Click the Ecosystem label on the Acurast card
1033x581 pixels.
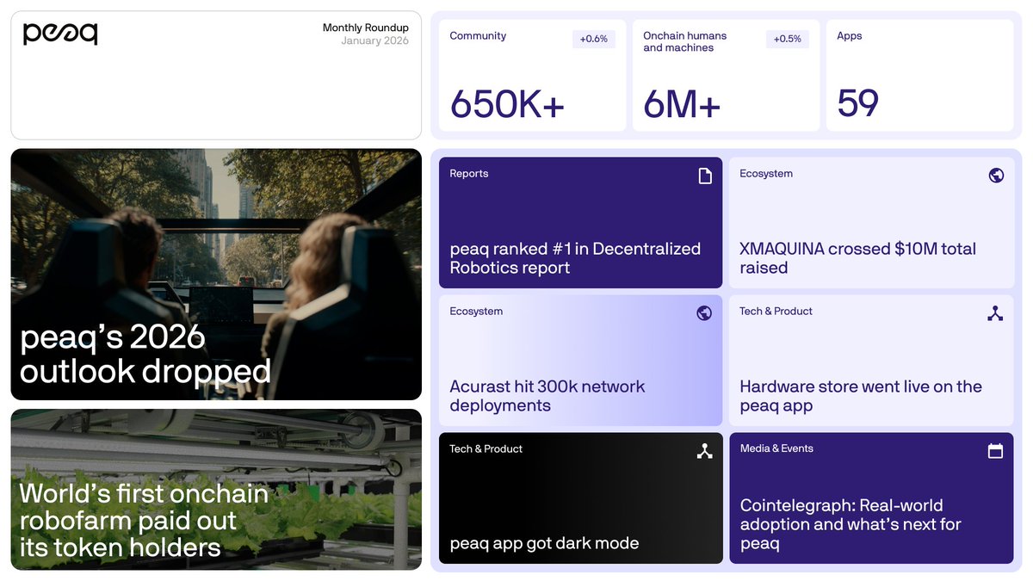tap(476, 311)
